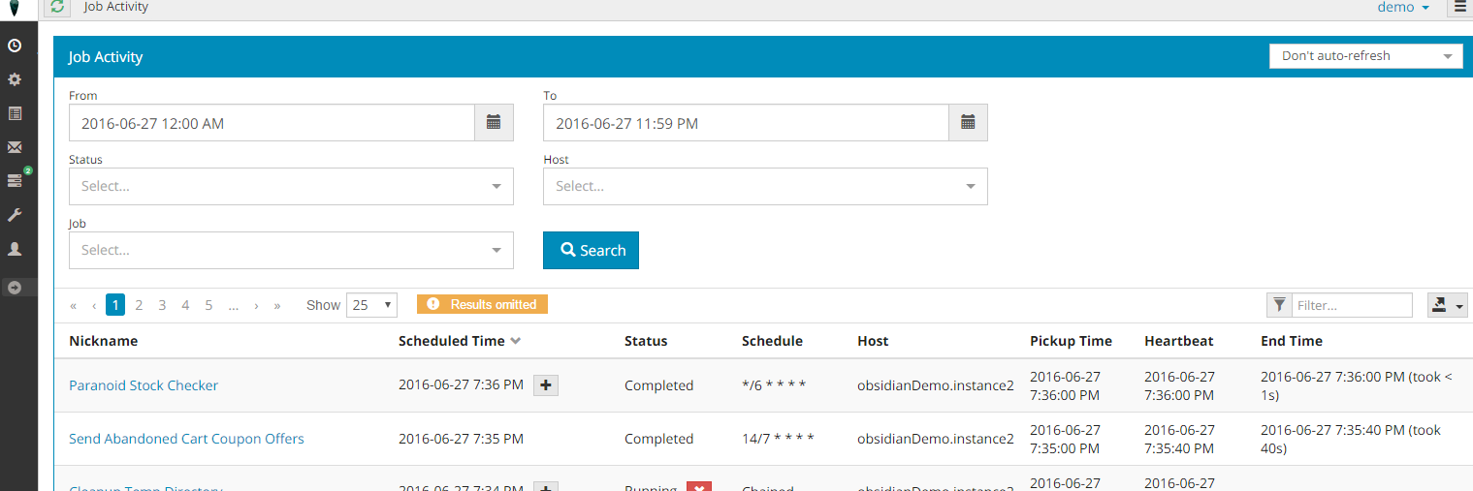Open the gear settings sidebar icon
This screenshot has height=491, width=1473.
(x=15, y=79)
